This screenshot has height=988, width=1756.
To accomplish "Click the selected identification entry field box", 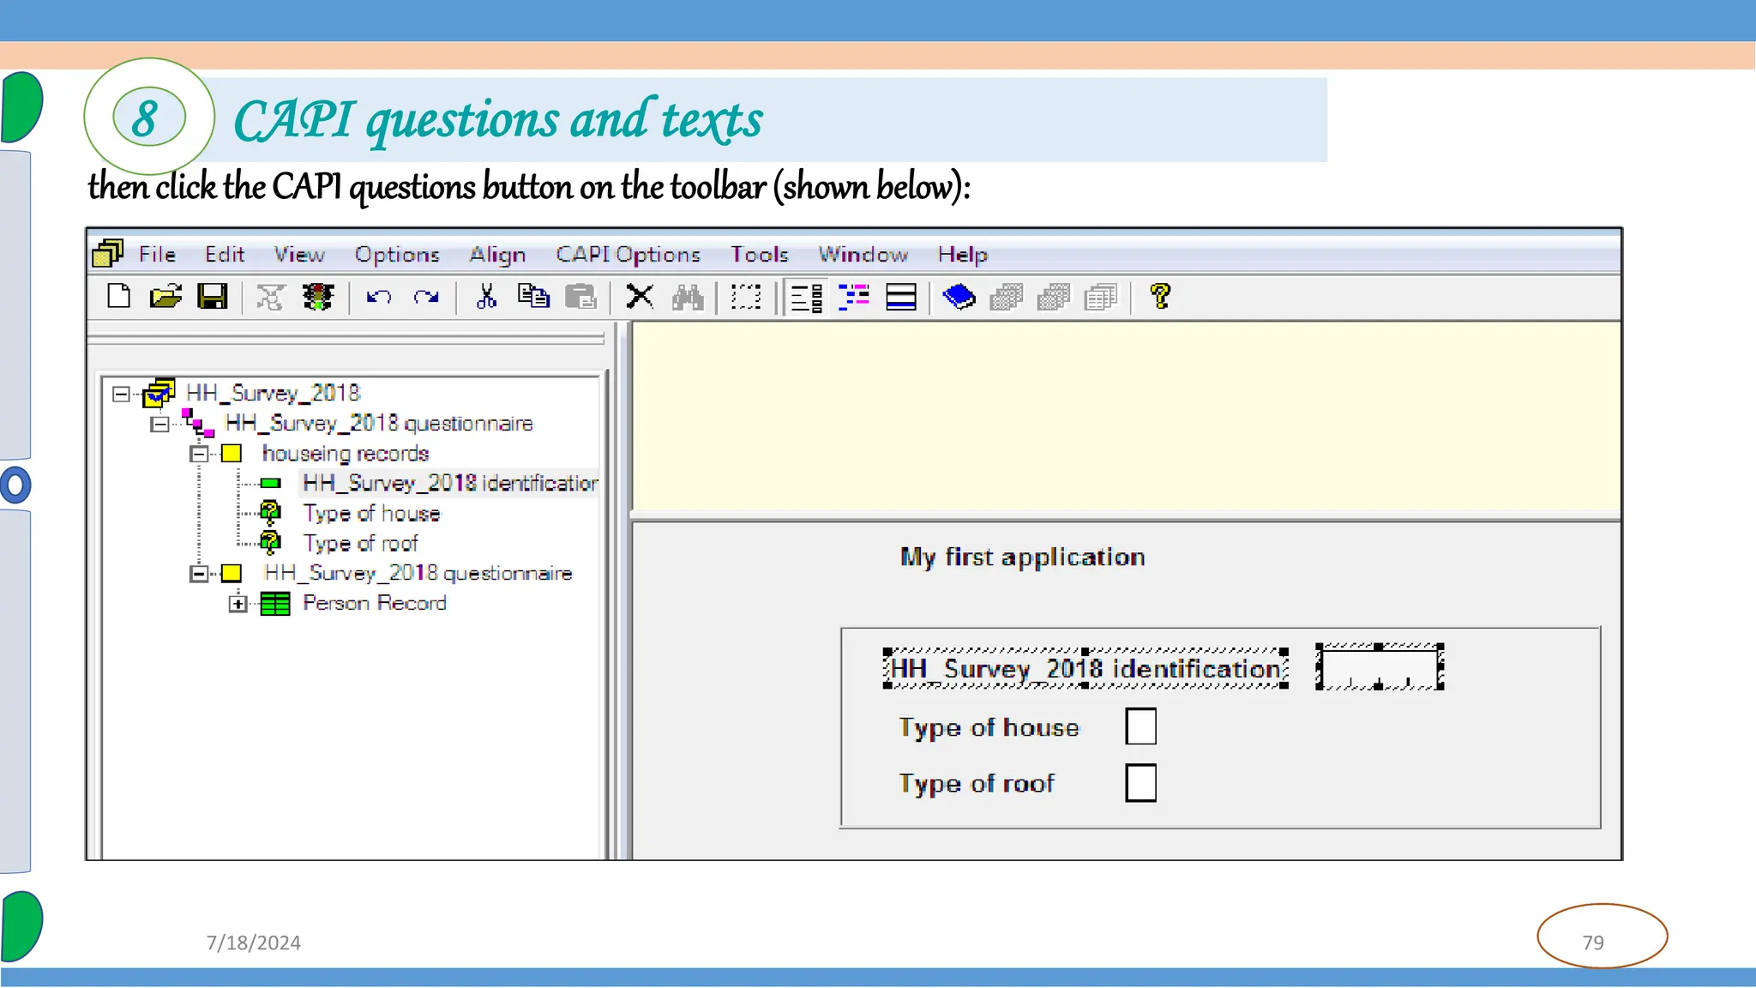I will coord(1380,668).
